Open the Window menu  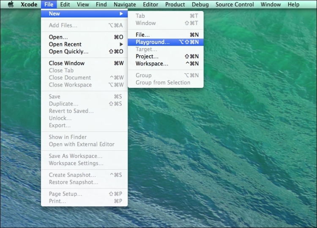click(x=271, y=4)
